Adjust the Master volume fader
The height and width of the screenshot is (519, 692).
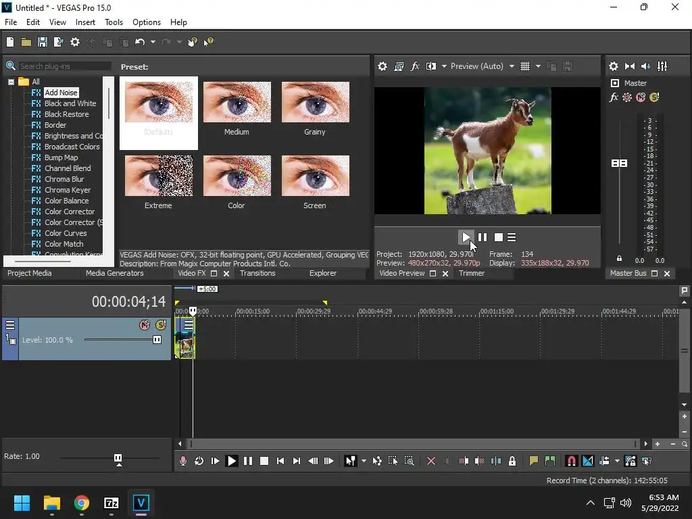click(619, 164)
